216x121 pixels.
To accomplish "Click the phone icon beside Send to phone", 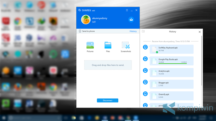I will click(x=80, y=31).
